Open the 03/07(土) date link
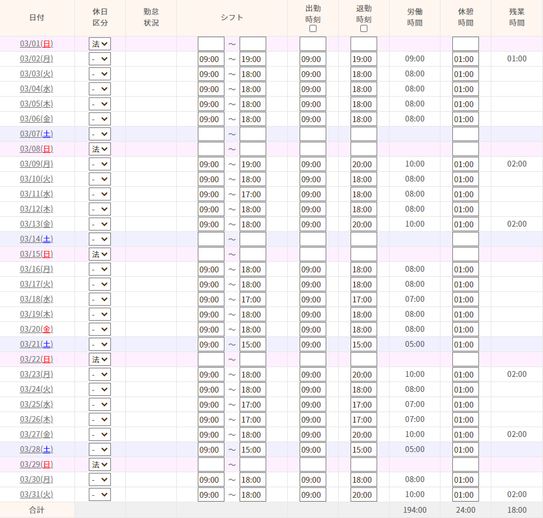This screenshot has height=518, width=543. coord(37,134)
